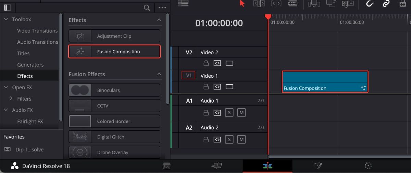This screenshot has height=173, width=411.
Task: Click the search magnifier in Effects panel
Action: coord(147,8)
